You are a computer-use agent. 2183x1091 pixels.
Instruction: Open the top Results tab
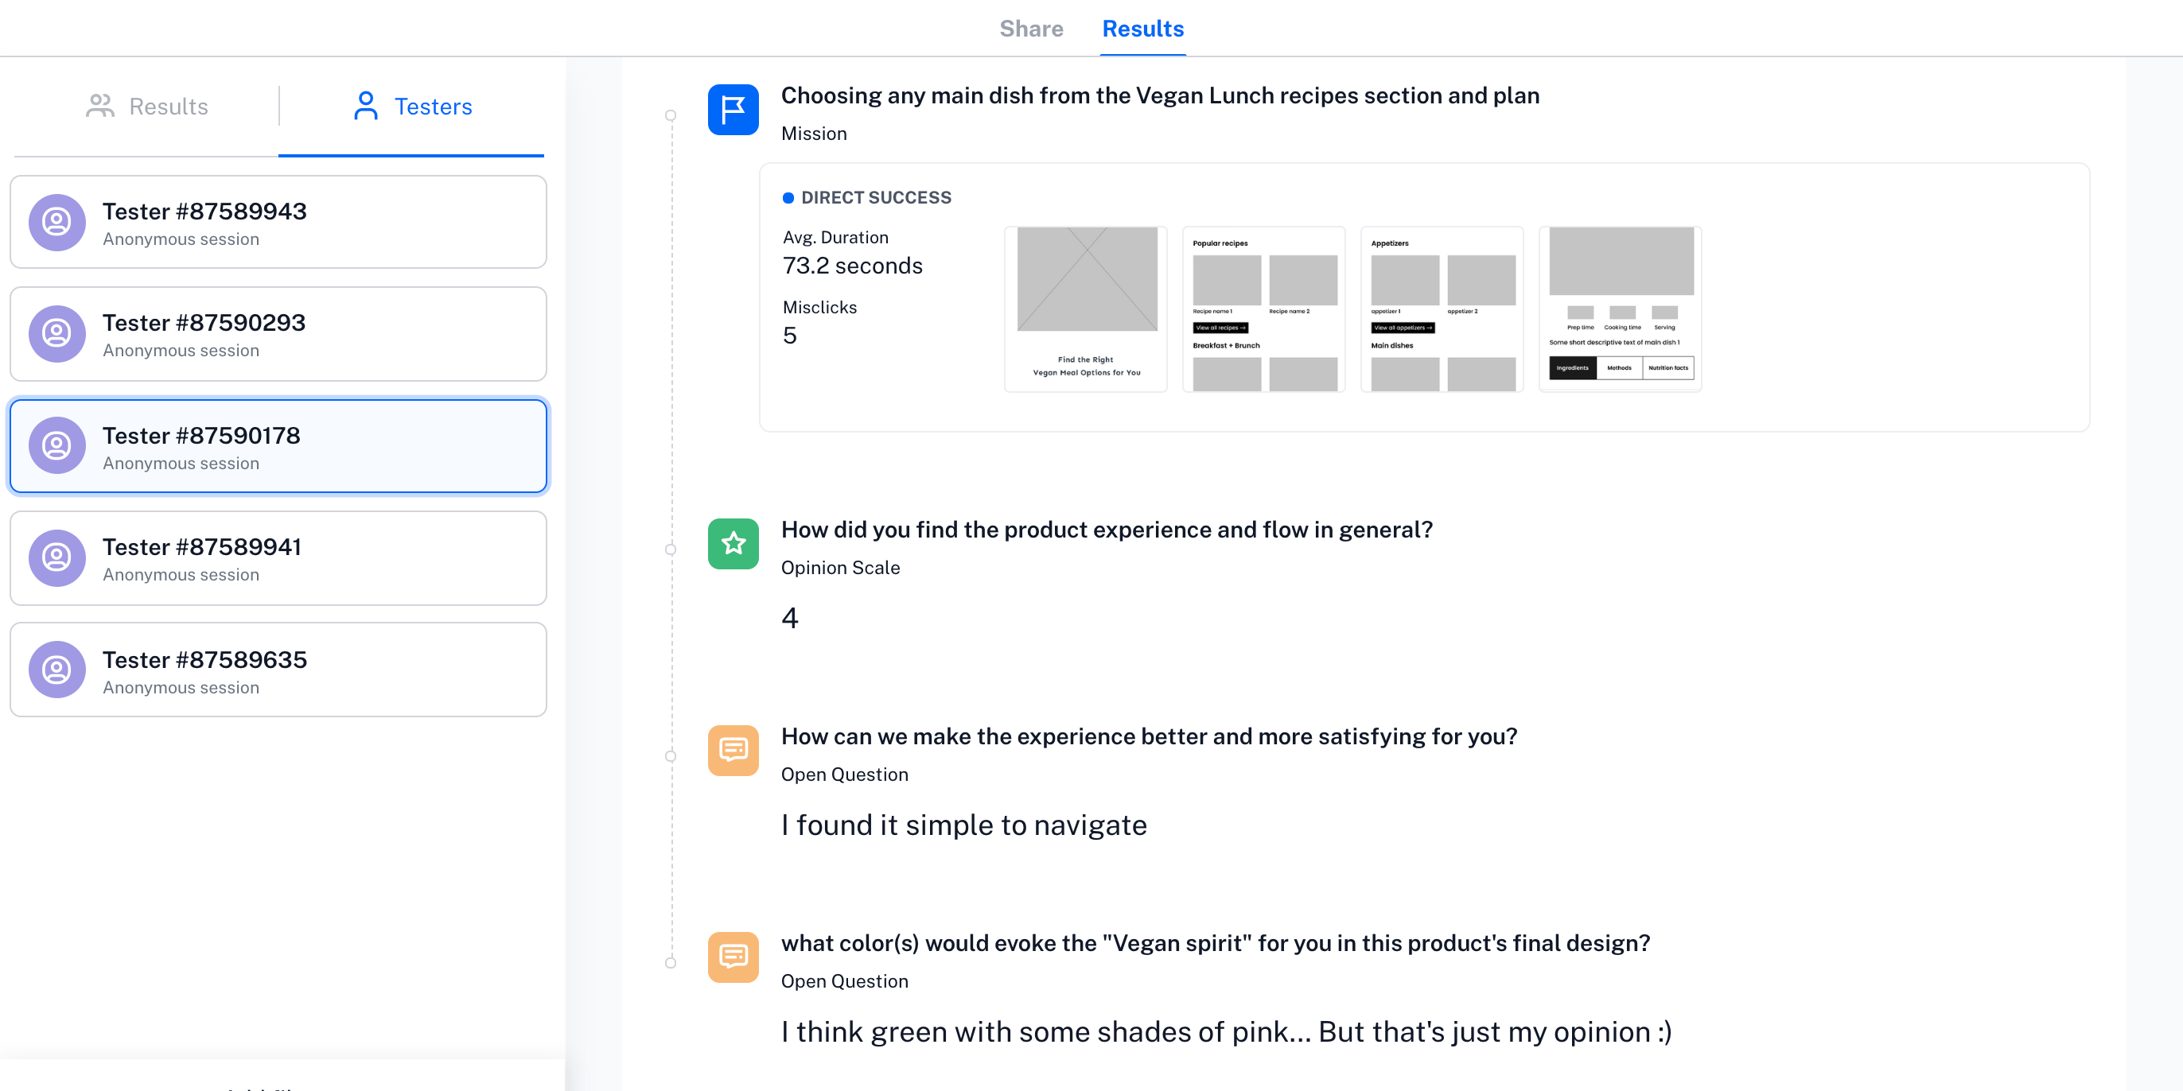pyautogui.click(x=1142, y=29)
